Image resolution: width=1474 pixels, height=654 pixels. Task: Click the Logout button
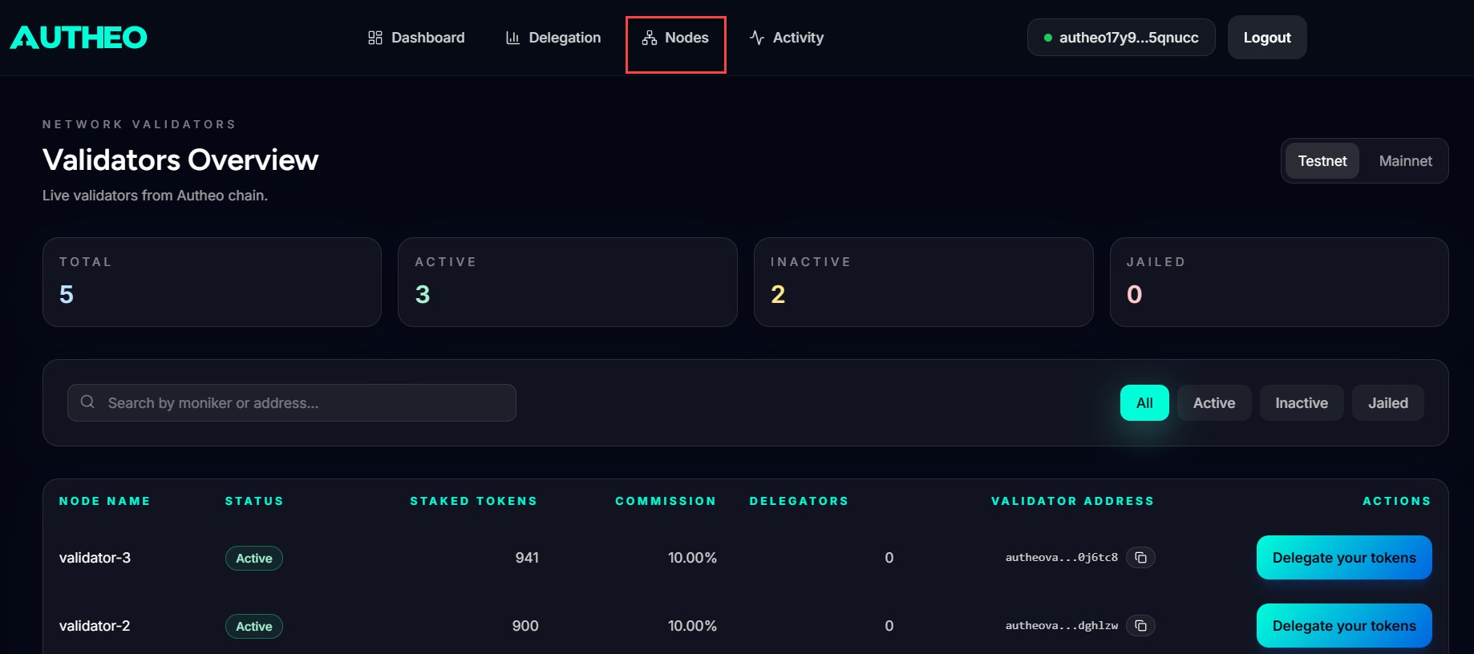click(x=1267, y=38)
